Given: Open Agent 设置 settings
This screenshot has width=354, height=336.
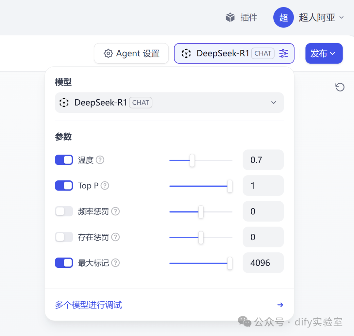Looking at the screenshot, I should click(131, 53).
